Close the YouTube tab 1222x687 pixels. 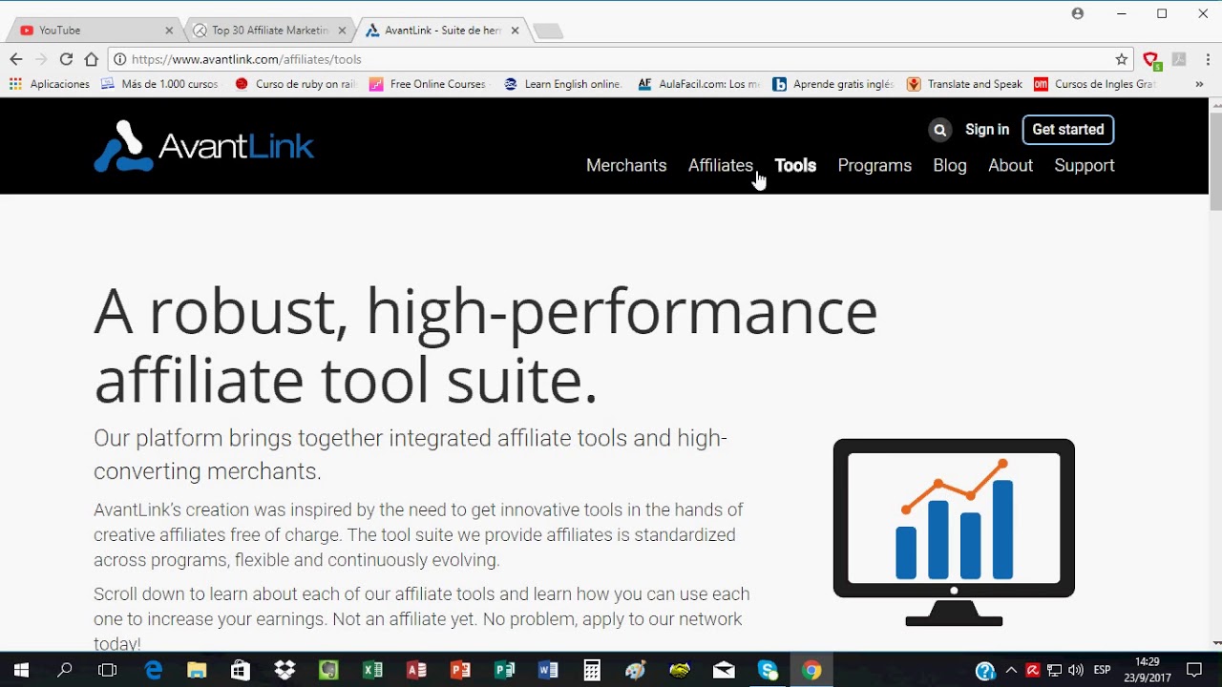point(169,31)
